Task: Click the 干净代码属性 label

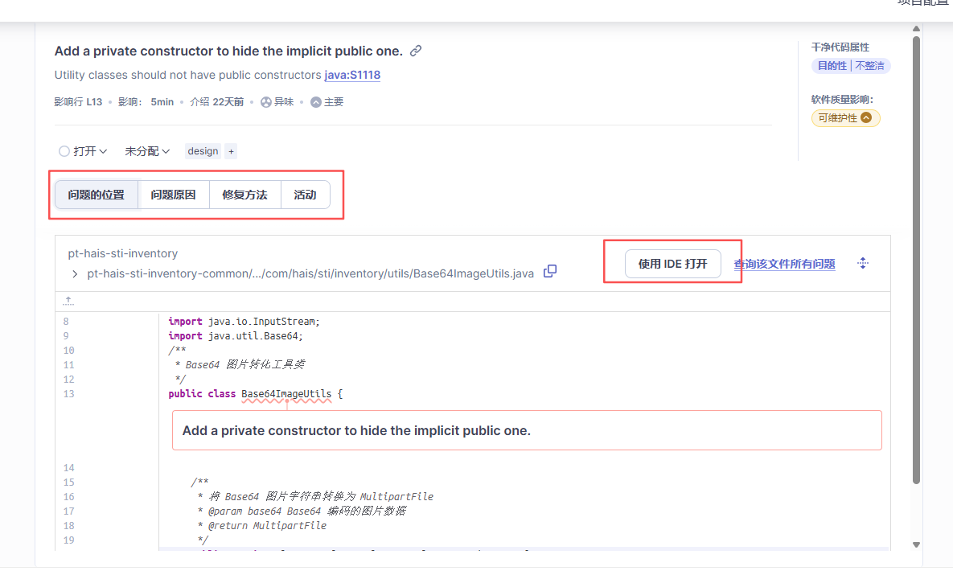Action: point(840,47)
